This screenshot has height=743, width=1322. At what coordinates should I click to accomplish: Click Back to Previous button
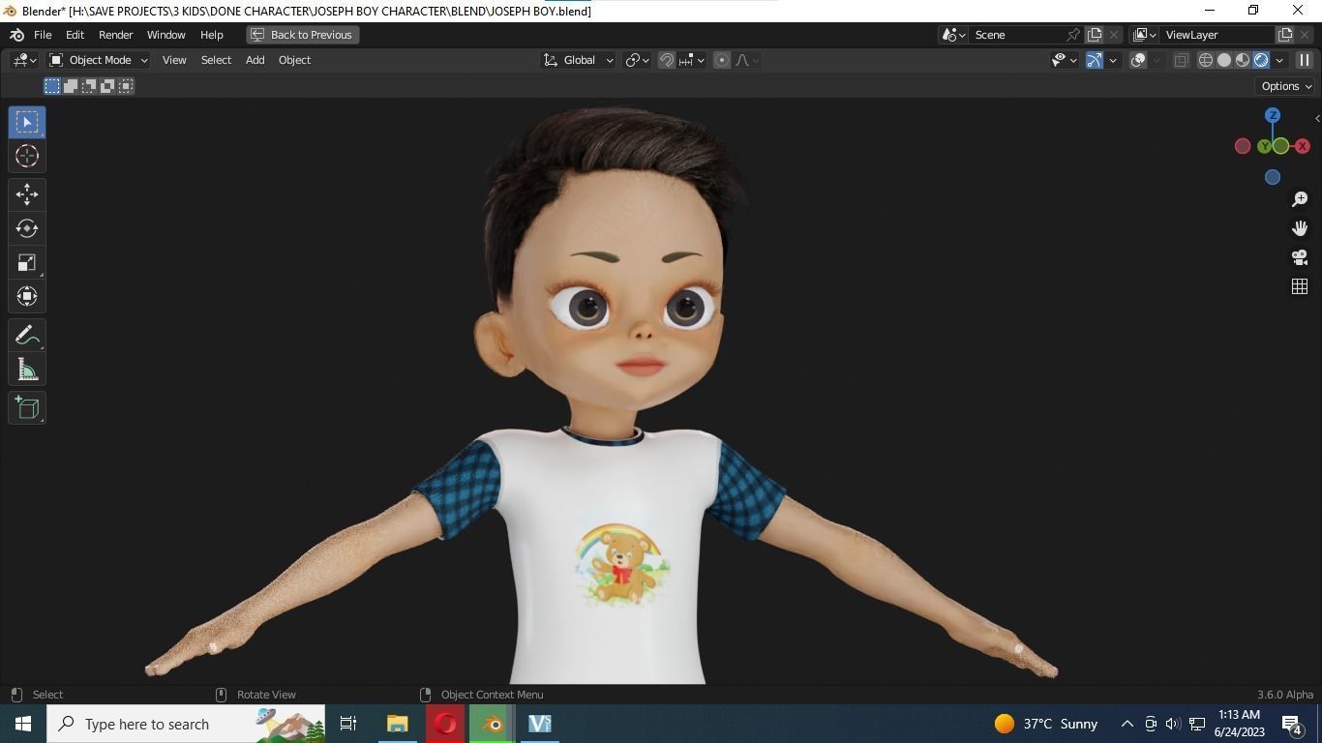coord(303,35)
